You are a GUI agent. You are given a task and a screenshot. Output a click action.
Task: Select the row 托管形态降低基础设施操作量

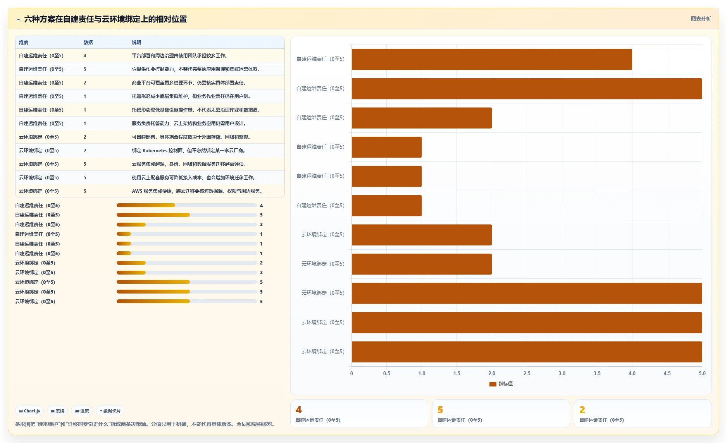pyautogui.click(x=150, y=110)
